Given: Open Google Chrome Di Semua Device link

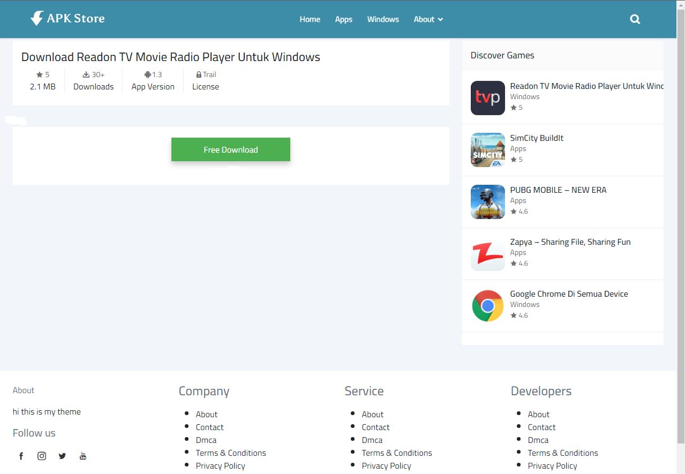Looking at the screenshot, I should pos(569,294).
